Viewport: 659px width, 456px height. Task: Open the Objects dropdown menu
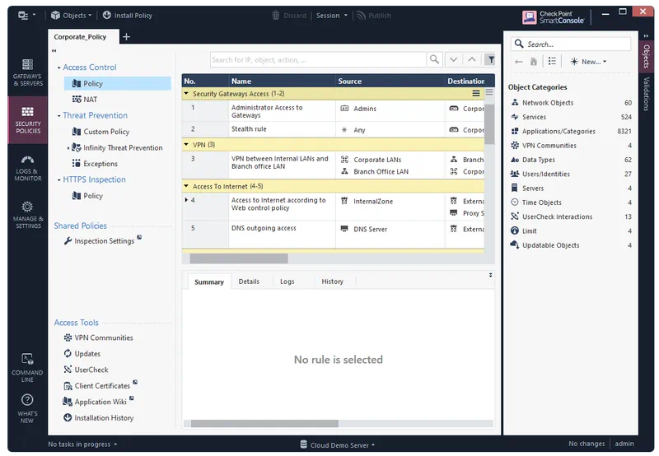click(x=71, y=15)
